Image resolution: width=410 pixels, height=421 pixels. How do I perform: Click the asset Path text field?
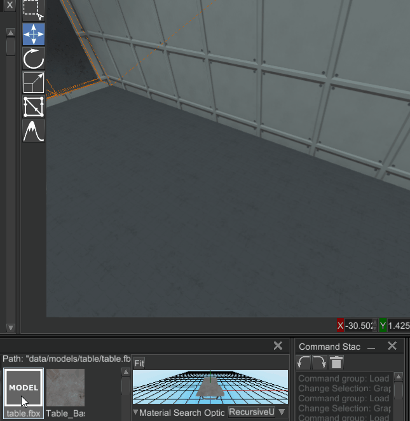[66, 359]
